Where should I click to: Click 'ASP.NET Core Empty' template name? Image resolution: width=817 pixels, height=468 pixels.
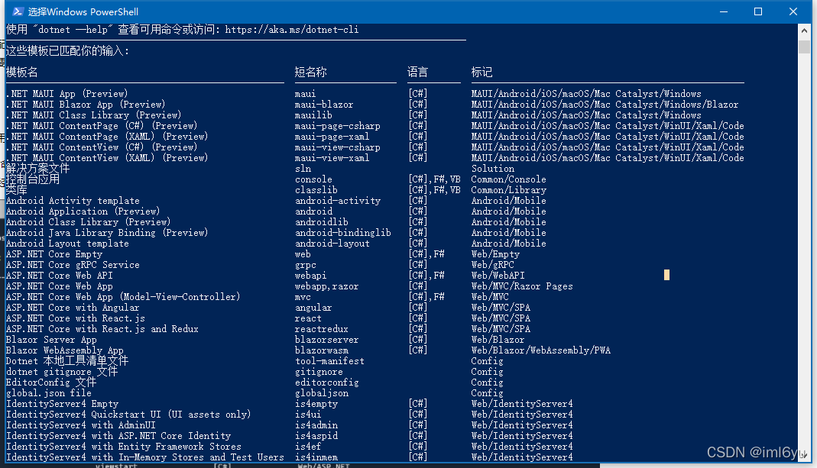coord(53,254)
